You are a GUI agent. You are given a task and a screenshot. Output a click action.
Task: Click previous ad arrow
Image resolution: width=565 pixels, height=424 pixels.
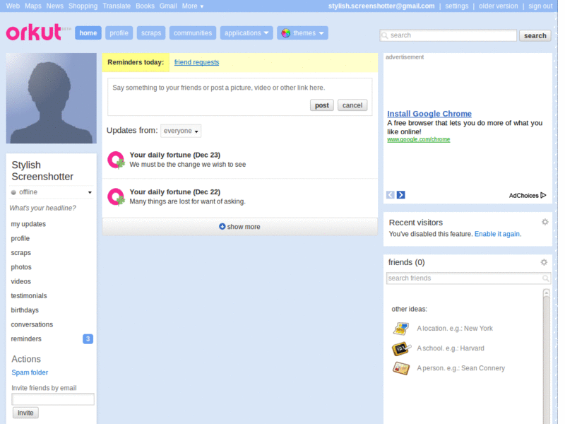point(391,195)
